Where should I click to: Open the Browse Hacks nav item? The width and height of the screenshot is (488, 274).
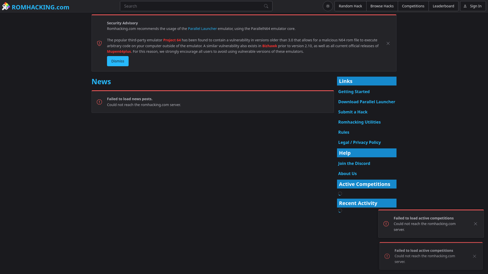point(382,6)
